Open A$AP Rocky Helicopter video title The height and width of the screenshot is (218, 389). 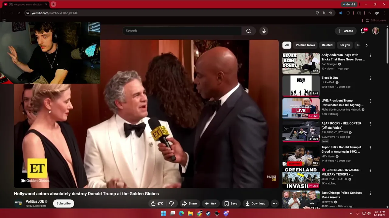(x=342, y=126)
